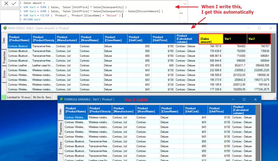Click the green status indicator beside Limited to 10 rows
This screenshot has height=161, width=278.
[x=4, y=97]
